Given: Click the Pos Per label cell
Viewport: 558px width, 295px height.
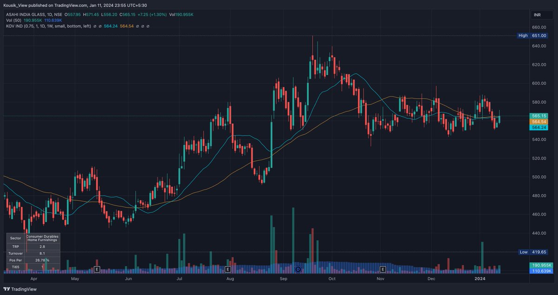Looking at the screenshot, I should click(x=15, y=260).
